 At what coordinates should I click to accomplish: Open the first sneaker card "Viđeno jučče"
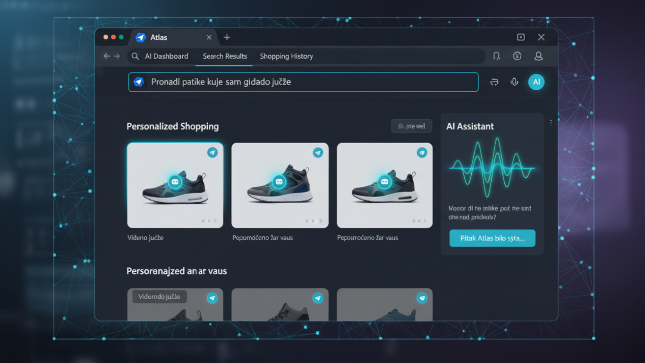[175, 185]
